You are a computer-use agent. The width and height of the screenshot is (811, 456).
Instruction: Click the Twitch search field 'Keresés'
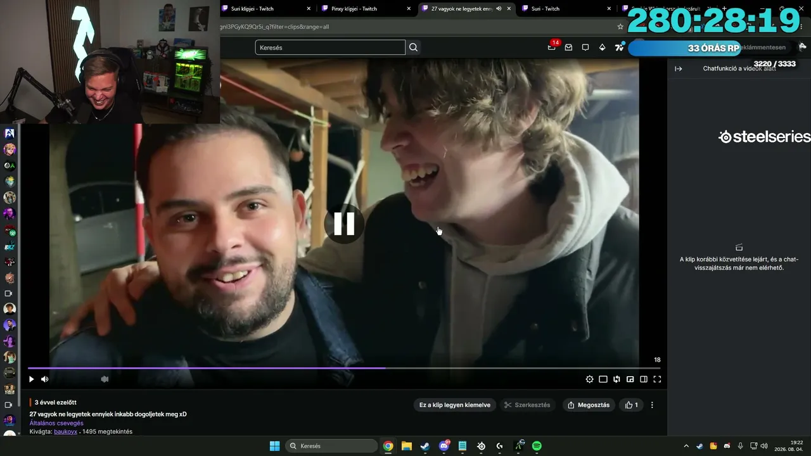pos(330,47)
